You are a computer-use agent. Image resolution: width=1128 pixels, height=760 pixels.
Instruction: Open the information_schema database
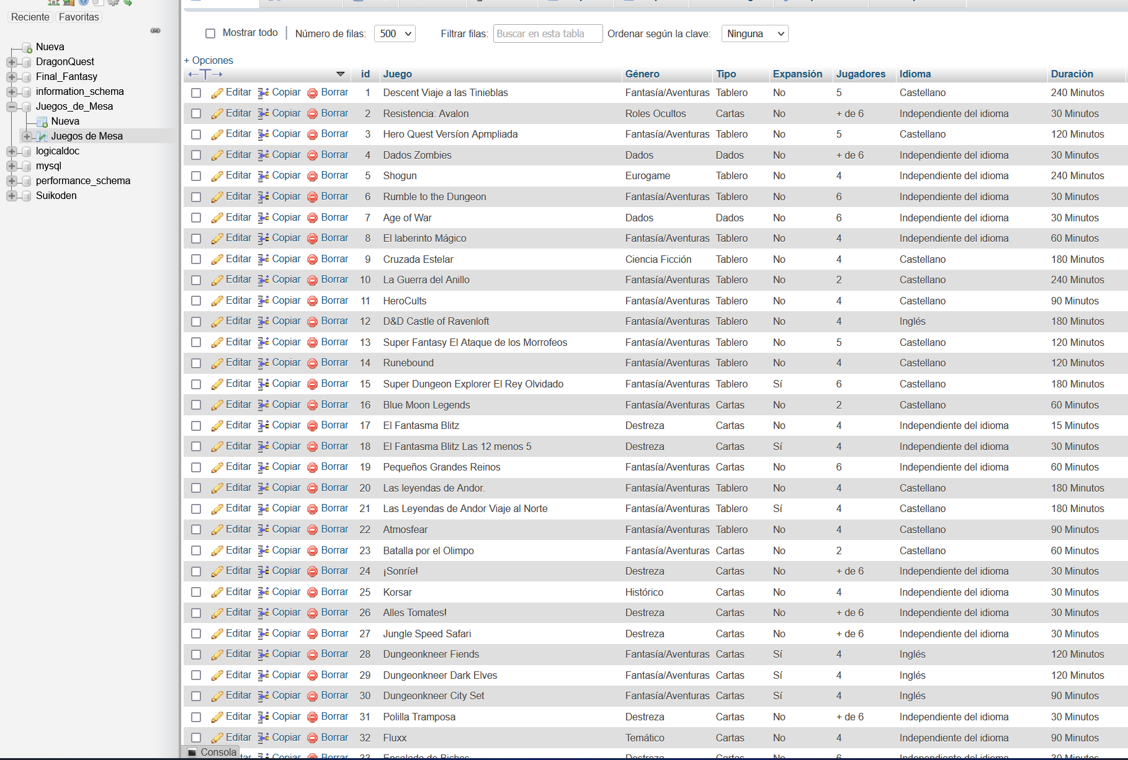[x=80, y=92]
